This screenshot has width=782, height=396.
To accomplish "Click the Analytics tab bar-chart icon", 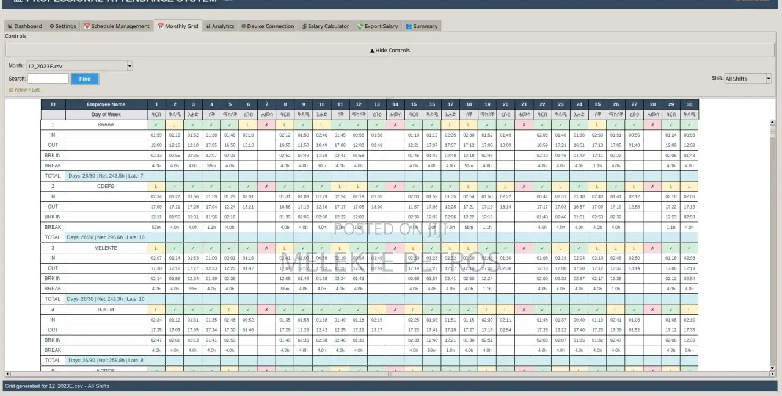I will 208,26.
